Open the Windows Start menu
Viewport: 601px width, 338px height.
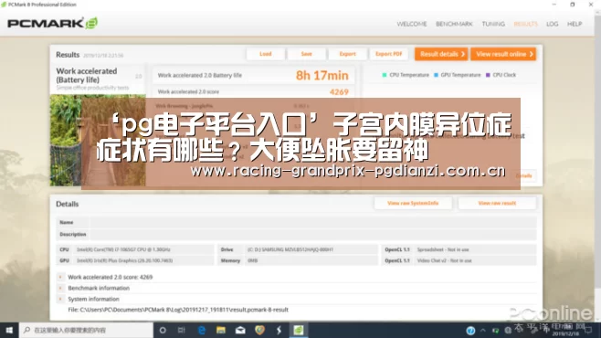click(9, 330)
